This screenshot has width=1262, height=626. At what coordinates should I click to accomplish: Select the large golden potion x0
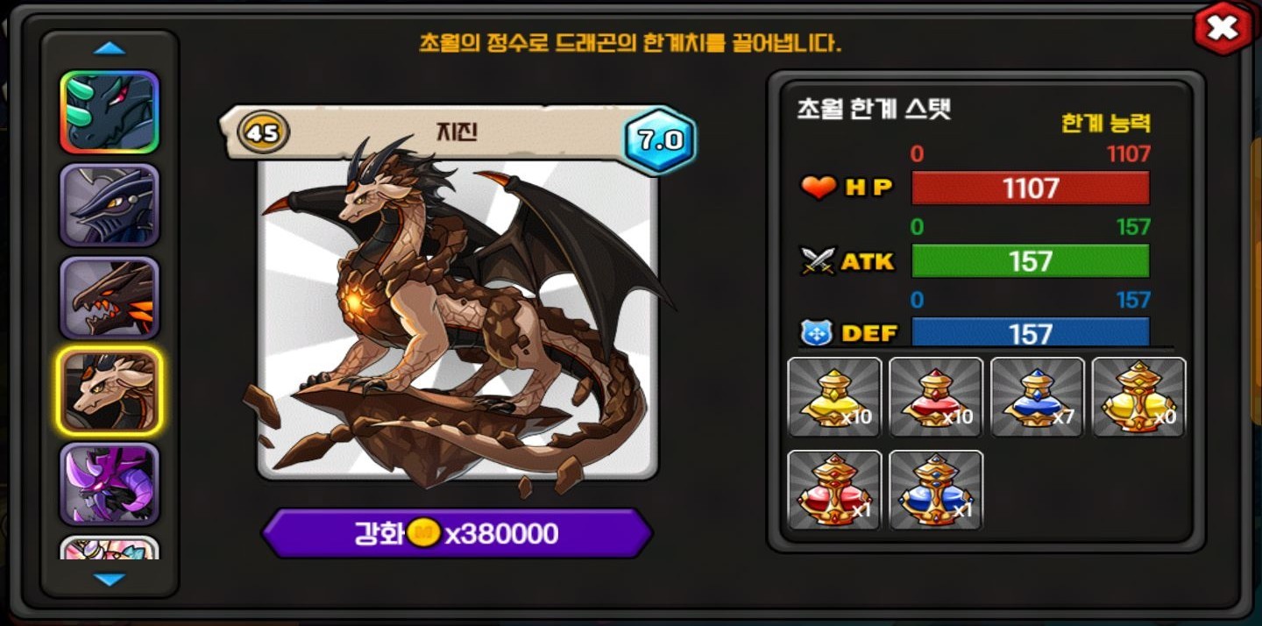1139,397
